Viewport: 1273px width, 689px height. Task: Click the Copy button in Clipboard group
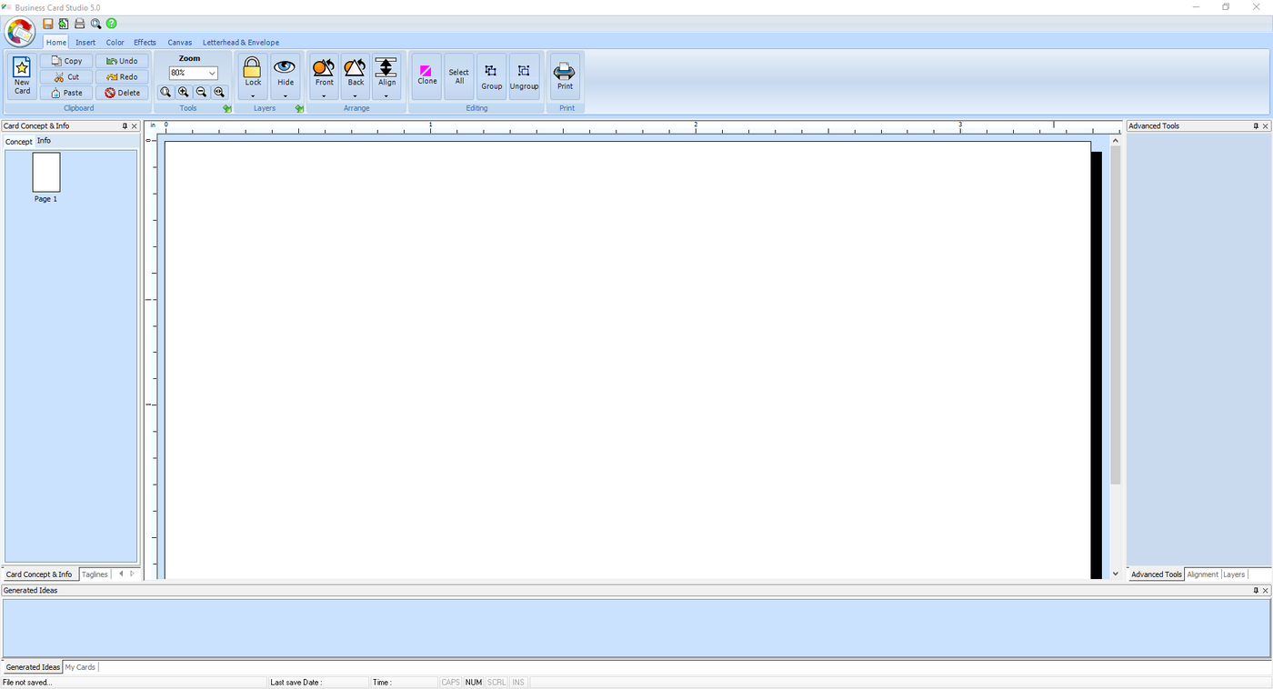pos(66,61)
